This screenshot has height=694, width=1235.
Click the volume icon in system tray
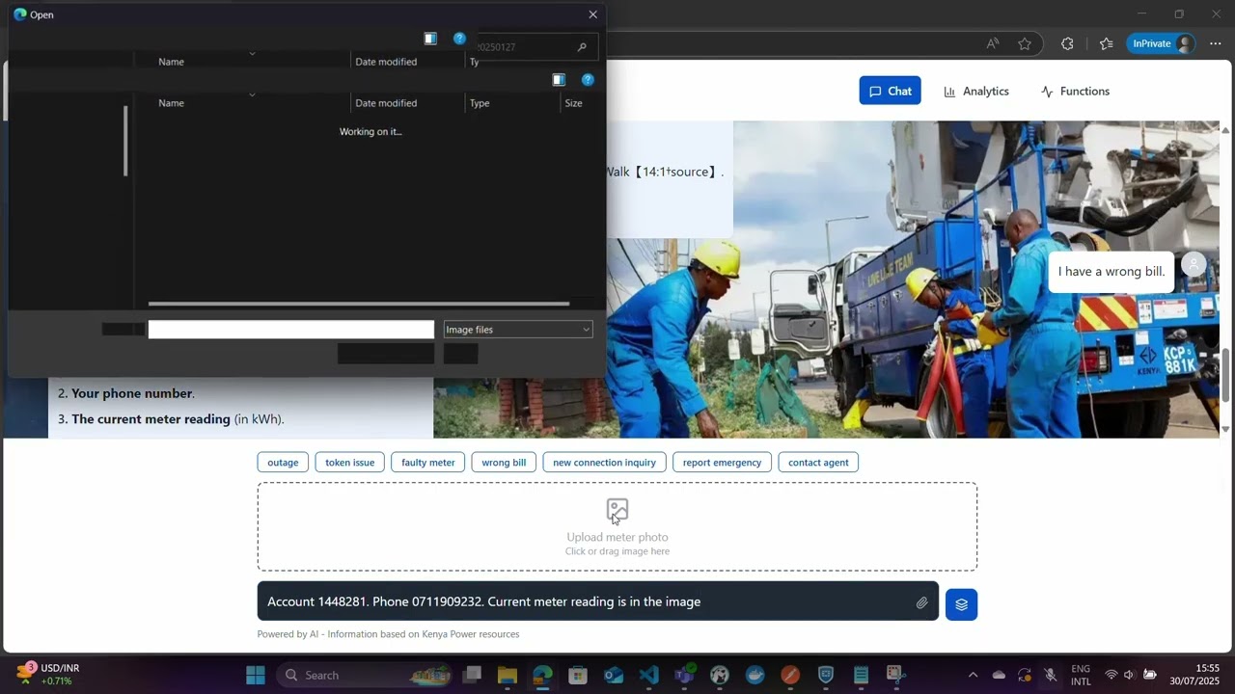(1129, 675)
